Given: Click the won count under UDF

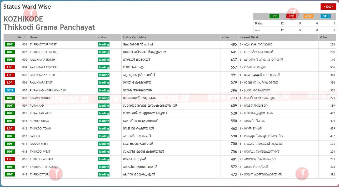Looking at the screenshot, I should coord(282,30).
